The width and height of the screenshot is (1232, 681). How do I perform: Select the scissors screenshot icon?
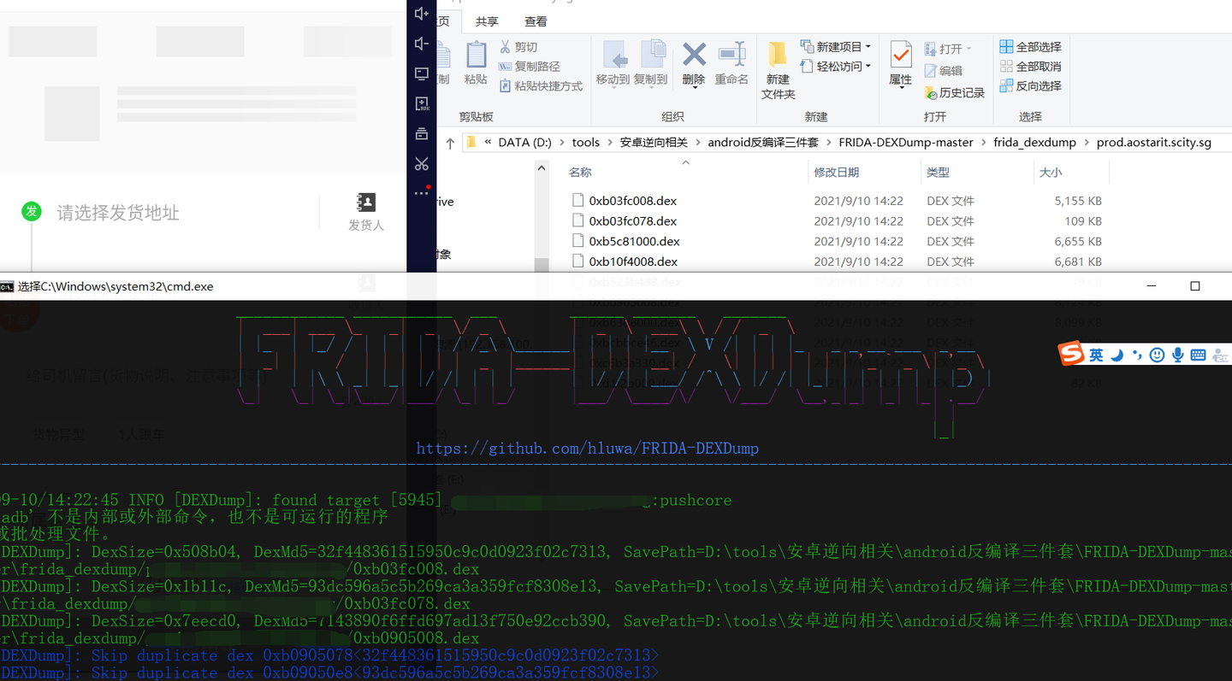[422, 163]
